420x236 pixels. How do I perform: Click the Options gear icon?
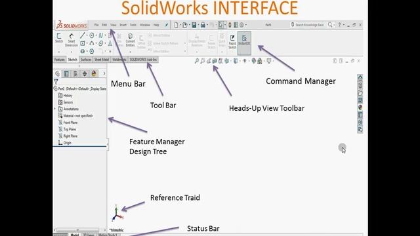tap(241, 25)
